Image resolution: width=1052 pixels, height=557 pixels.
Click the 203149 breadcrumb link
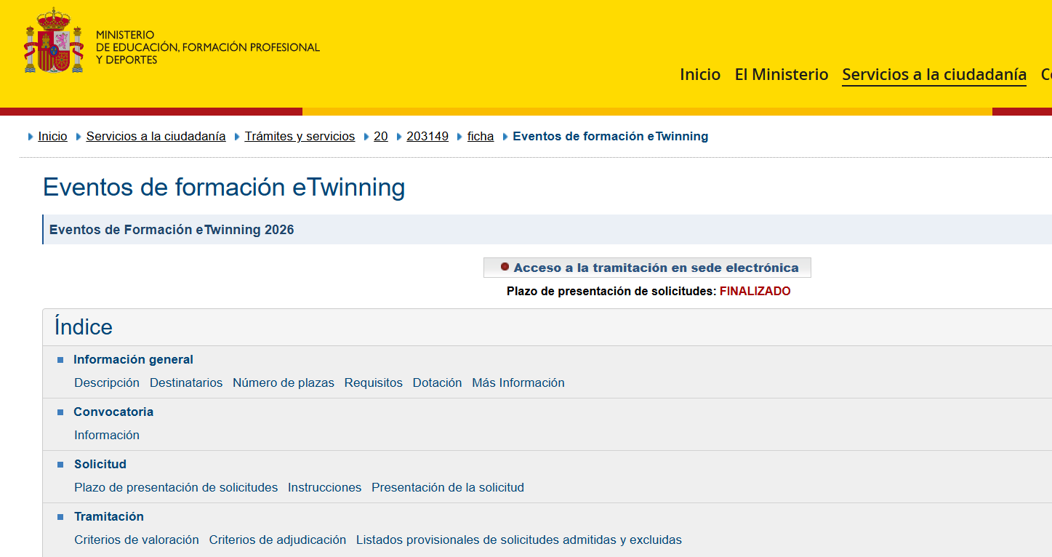tap(427, 136)
